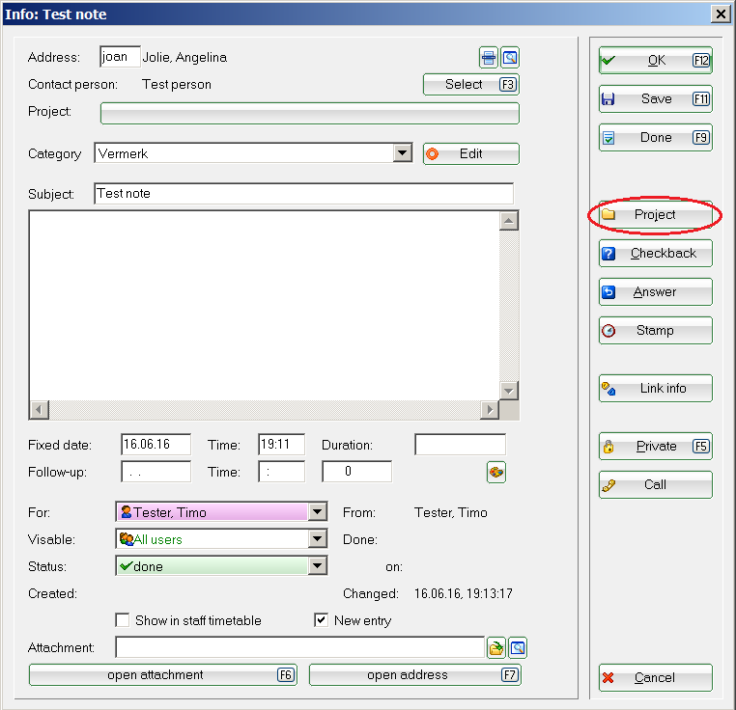The width and height of the screenshot is (736, 710).
Task: Click the Cancel button
Action: click(655, 678)
